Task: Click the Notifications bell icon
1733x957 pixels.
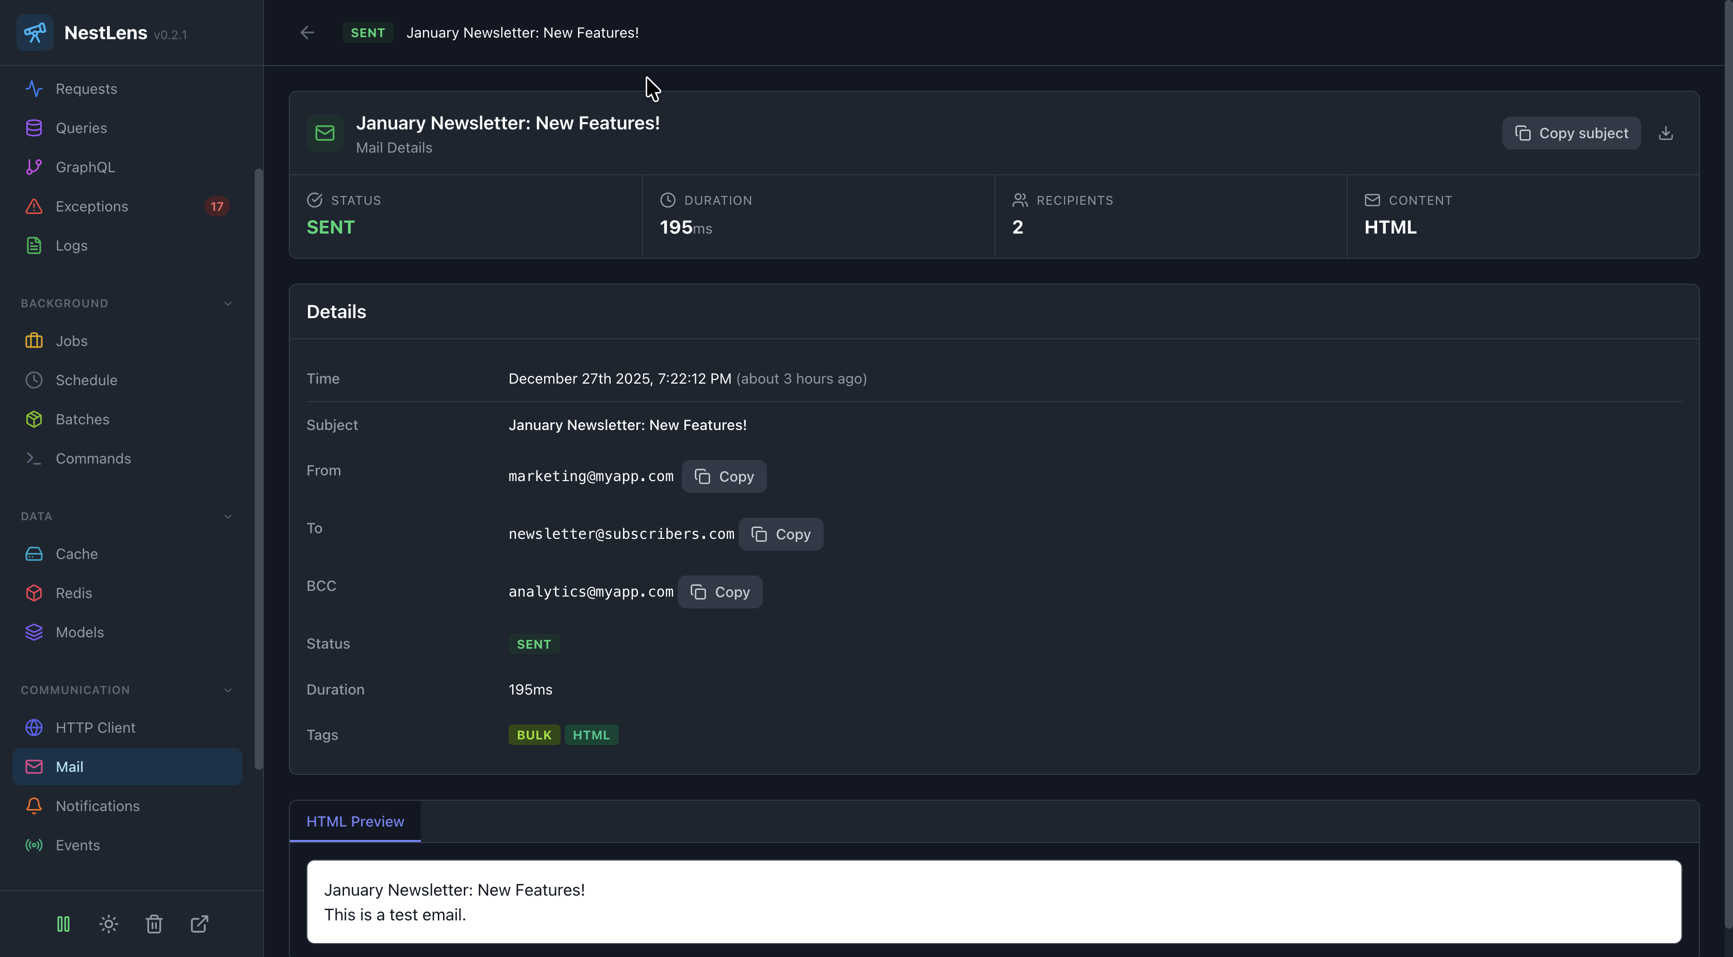Action: tap(34, 806)
